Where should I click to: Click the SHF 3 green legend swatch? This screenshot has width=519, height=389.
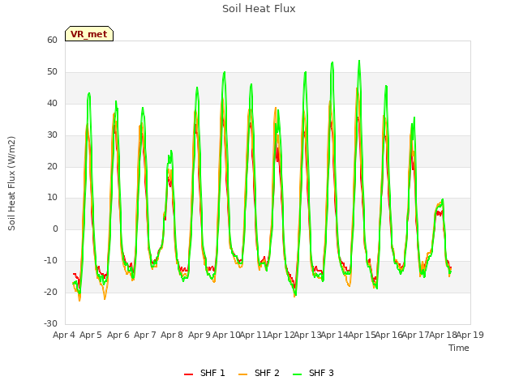coord(298,374)
